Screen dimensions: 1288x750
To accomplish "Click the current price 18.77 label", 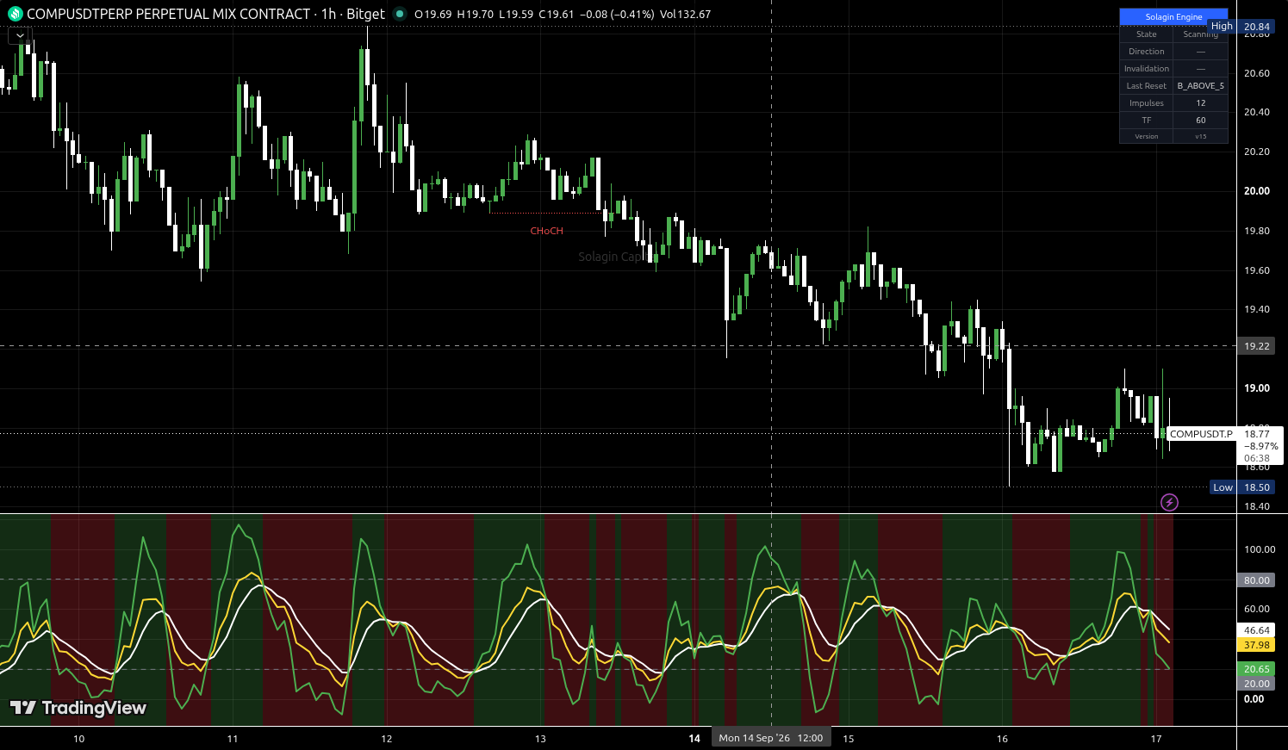I will tap(1256, 434).
